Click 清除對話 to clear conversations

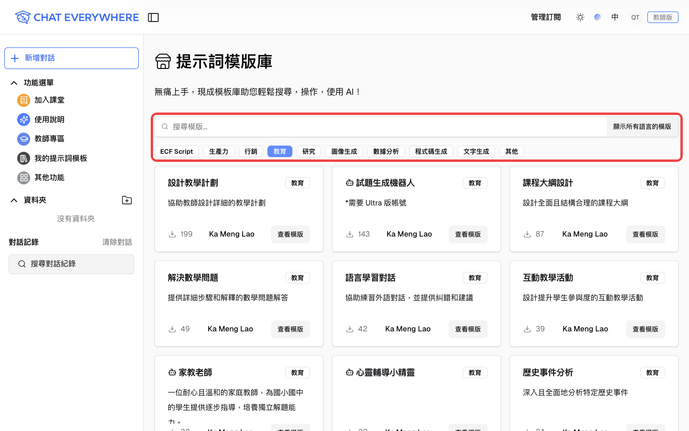(x=117, y=242)
